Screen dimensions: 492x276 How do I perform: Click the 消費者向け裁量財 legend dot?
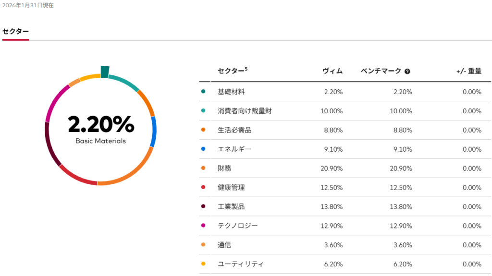pyautogui.click(x=204, y=111)
